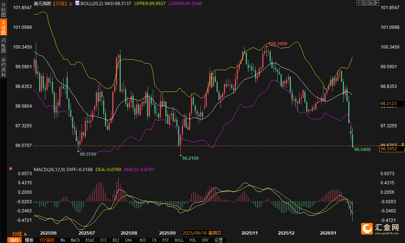
Task: Expand the 日线 period selector at bottom left
Action: point(19,234)
